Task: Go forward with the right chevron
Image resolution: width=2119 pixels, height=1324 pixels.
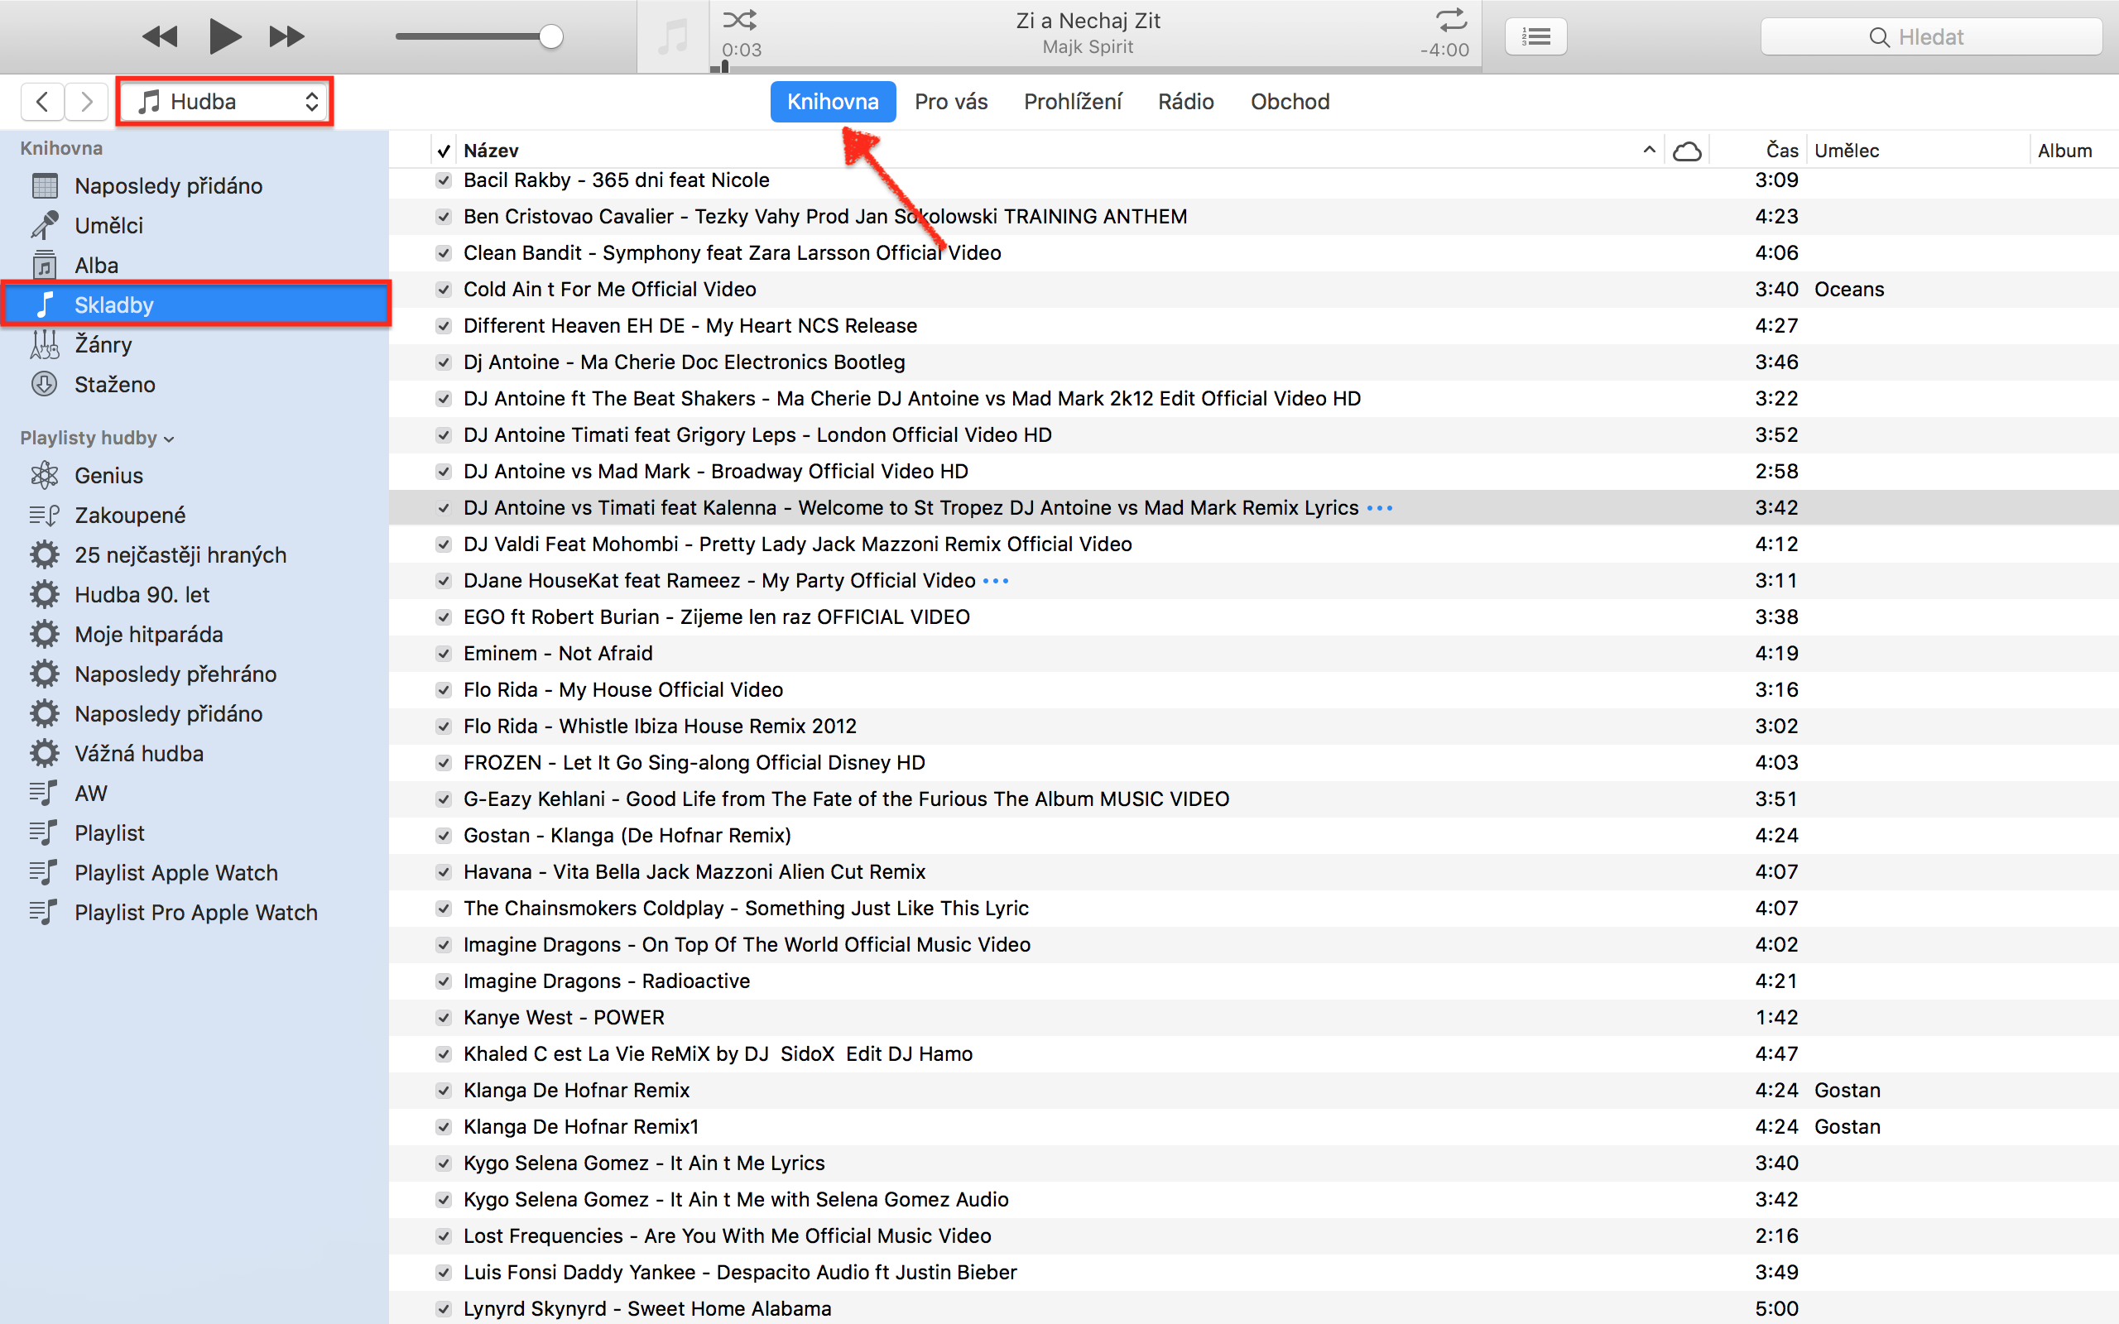Action: (x=86, y=102)
